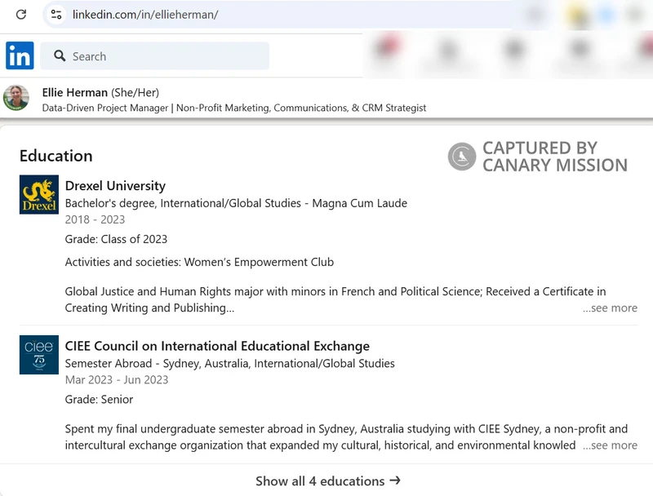
Task: Open the Drexel University logo
Action: 39,194
